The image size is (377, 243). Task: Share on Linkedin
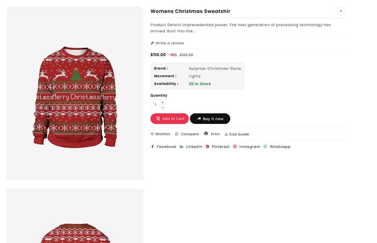click(191, 147)
